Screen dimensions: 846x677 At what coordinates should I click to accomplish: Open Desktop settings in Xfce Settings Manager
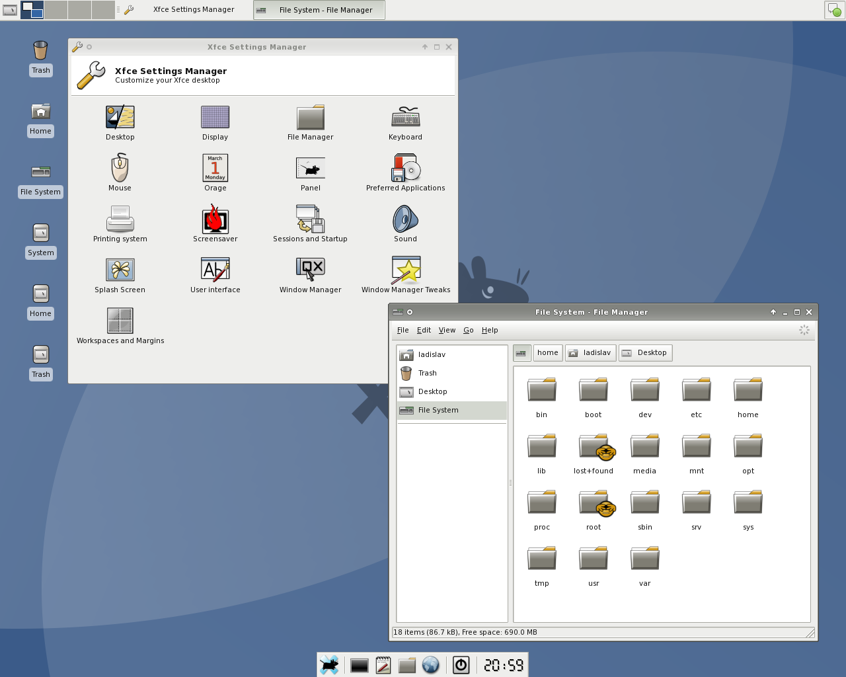(120, 123)
